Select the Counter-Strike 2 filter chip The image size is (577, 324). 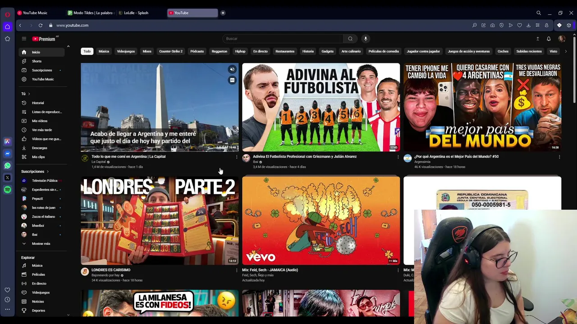point(171,51)
